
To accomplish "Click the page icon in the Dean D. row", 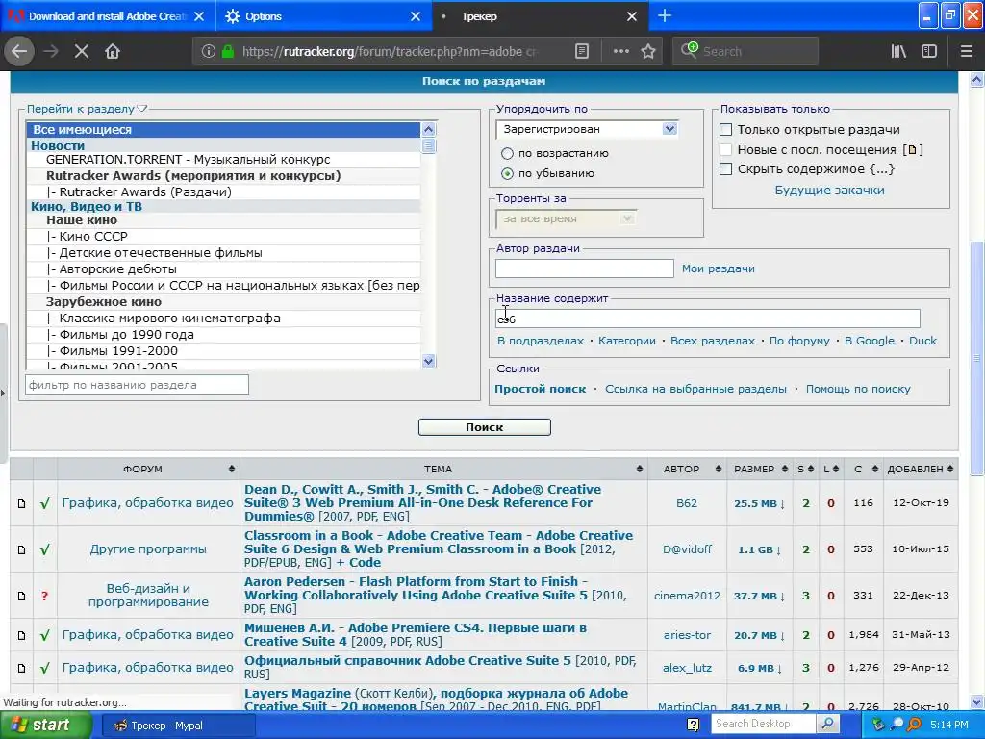I will 21,503.
